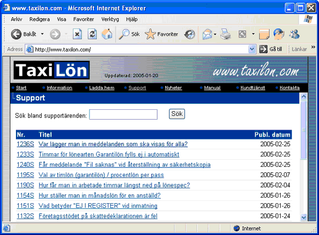319x235 pixels.
Task: Open the Favoriter star toolbar button
Action: point(161,34)
